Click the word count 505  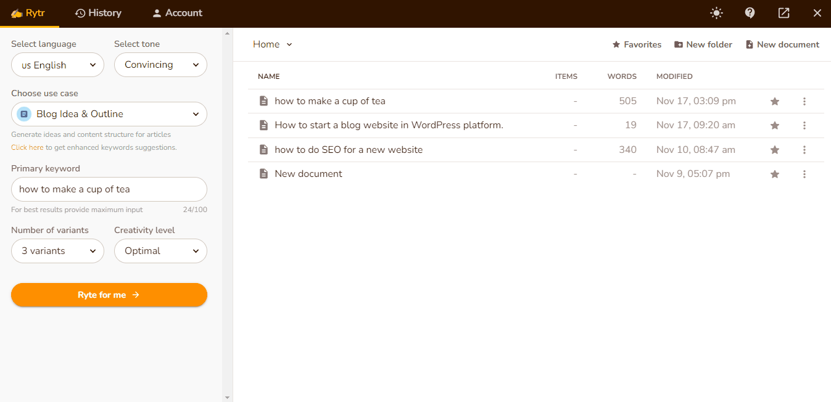click(x=628, y=101)
